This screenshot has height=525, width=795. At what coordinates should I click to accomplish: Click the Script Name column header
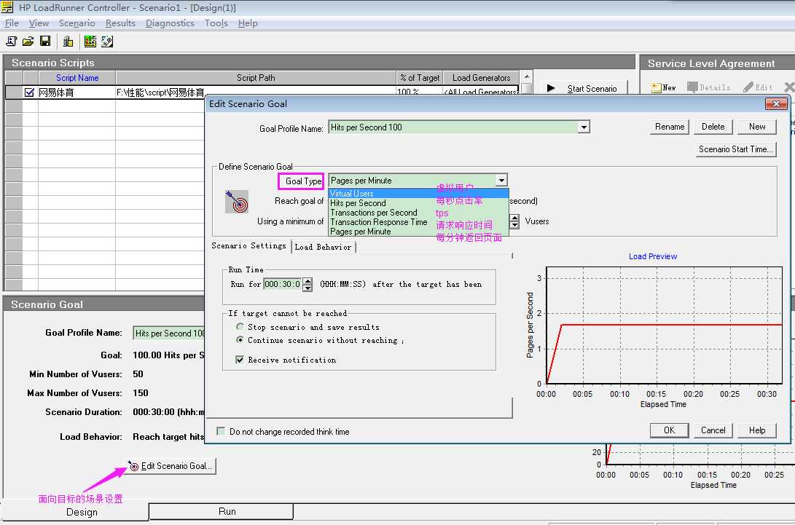(x=77, y=77)
